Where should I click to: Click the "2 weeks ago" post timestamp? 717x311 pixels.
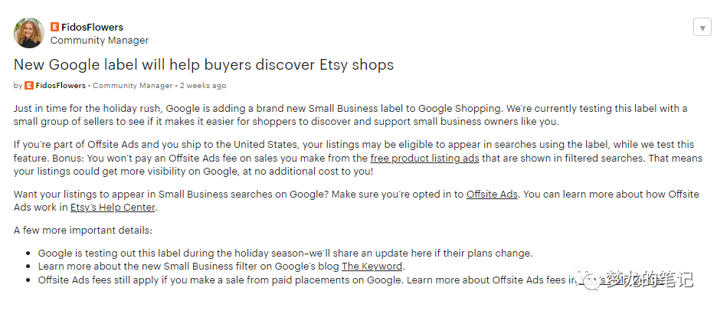point(203,86)
